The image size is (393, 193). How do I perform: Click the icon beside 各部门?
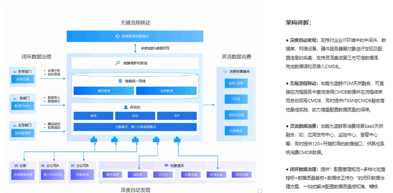point(15,98)
